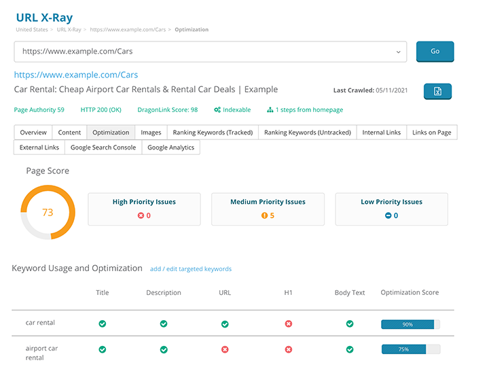Open the add / edit targeted keywords link
The height and width of the screenshot is (367, 489).
tap(191, 269)
